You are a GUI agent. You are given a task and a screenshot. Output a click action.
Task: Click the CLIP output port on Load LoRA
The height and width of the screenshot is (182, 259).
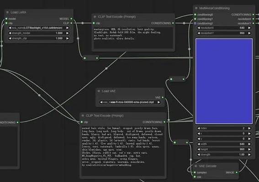(x=71, y=23)
